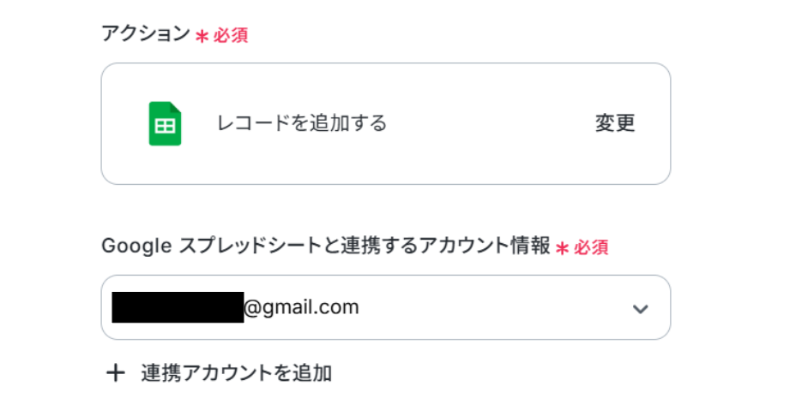Click the 必須 badge after アカウント情報

coord(592,248)
